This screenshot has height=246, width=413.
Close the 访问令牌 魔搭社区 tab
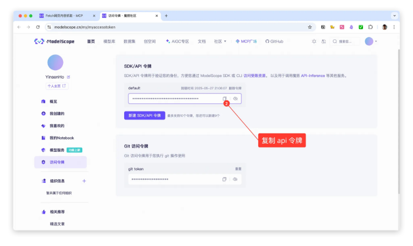point(156,16)
